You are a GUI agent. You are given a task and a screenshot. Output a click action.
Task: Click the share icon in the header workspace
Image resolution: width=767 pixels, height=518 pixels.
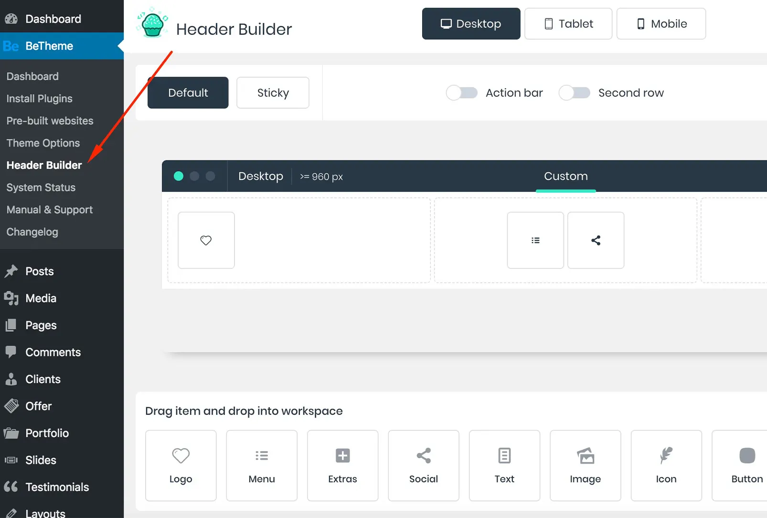click(596, 240)
